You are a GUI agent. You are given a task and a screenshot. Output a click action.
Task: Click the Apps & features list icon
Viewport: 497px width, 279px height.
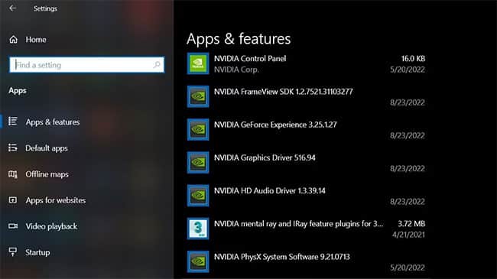13,122
